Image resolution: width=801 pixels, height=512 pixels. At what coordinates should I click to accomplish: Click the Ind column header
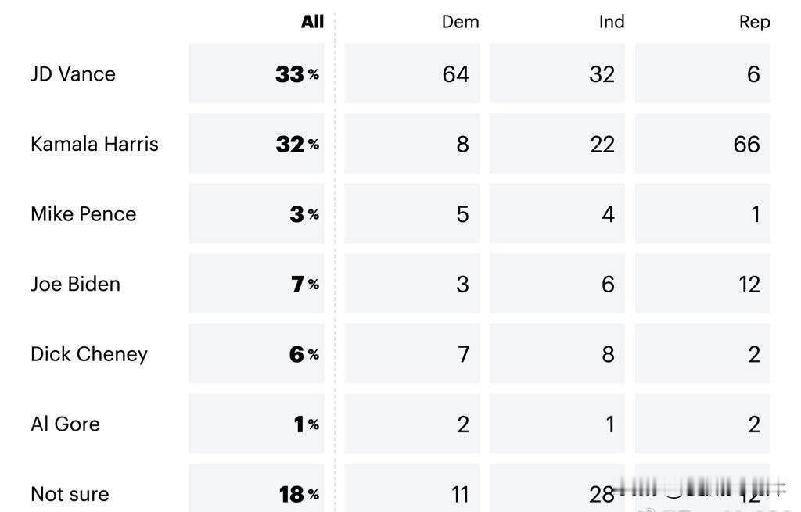click(x=612, y=22)
